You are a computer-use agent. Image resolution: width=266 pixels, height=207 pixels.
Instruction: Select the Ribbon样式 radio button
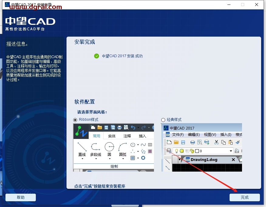click(75, 120)
